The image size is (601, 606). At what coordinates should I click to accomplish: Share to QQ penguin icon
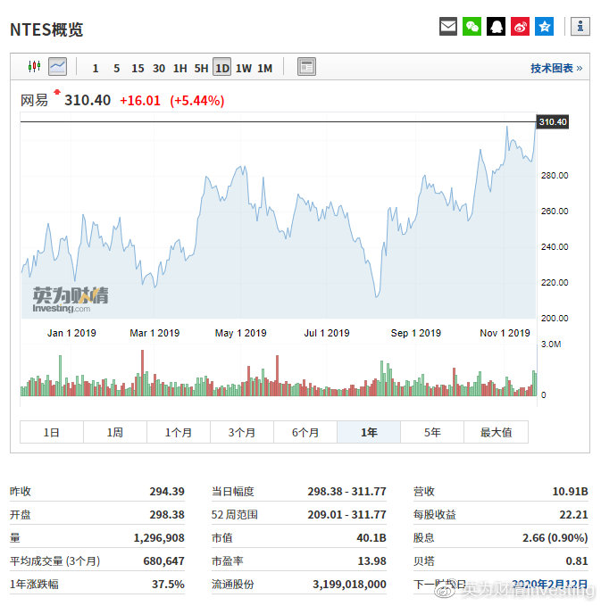coord(496,26)
